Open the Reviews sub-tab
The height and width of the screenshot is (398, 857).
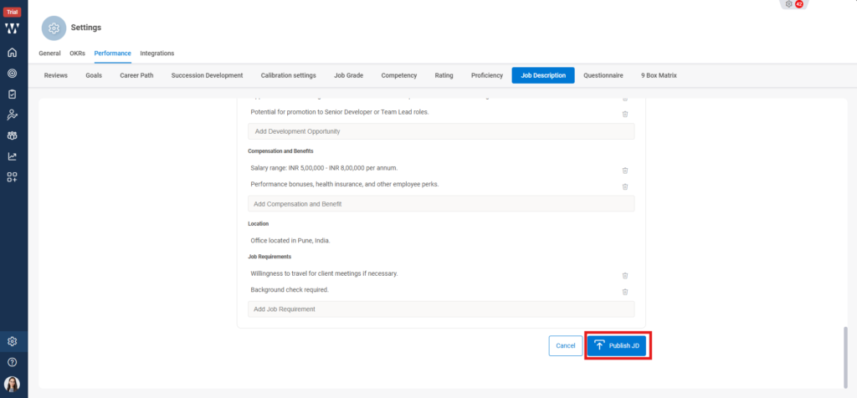(x=56, y=75)
